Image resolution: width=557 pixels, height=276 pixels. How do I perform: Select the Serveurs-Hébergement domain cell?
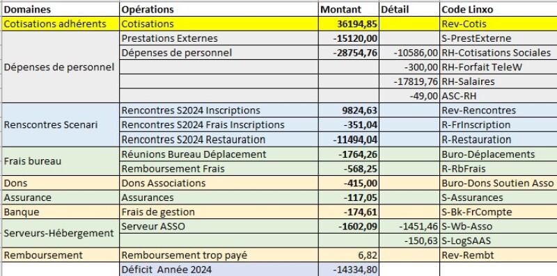61,234
